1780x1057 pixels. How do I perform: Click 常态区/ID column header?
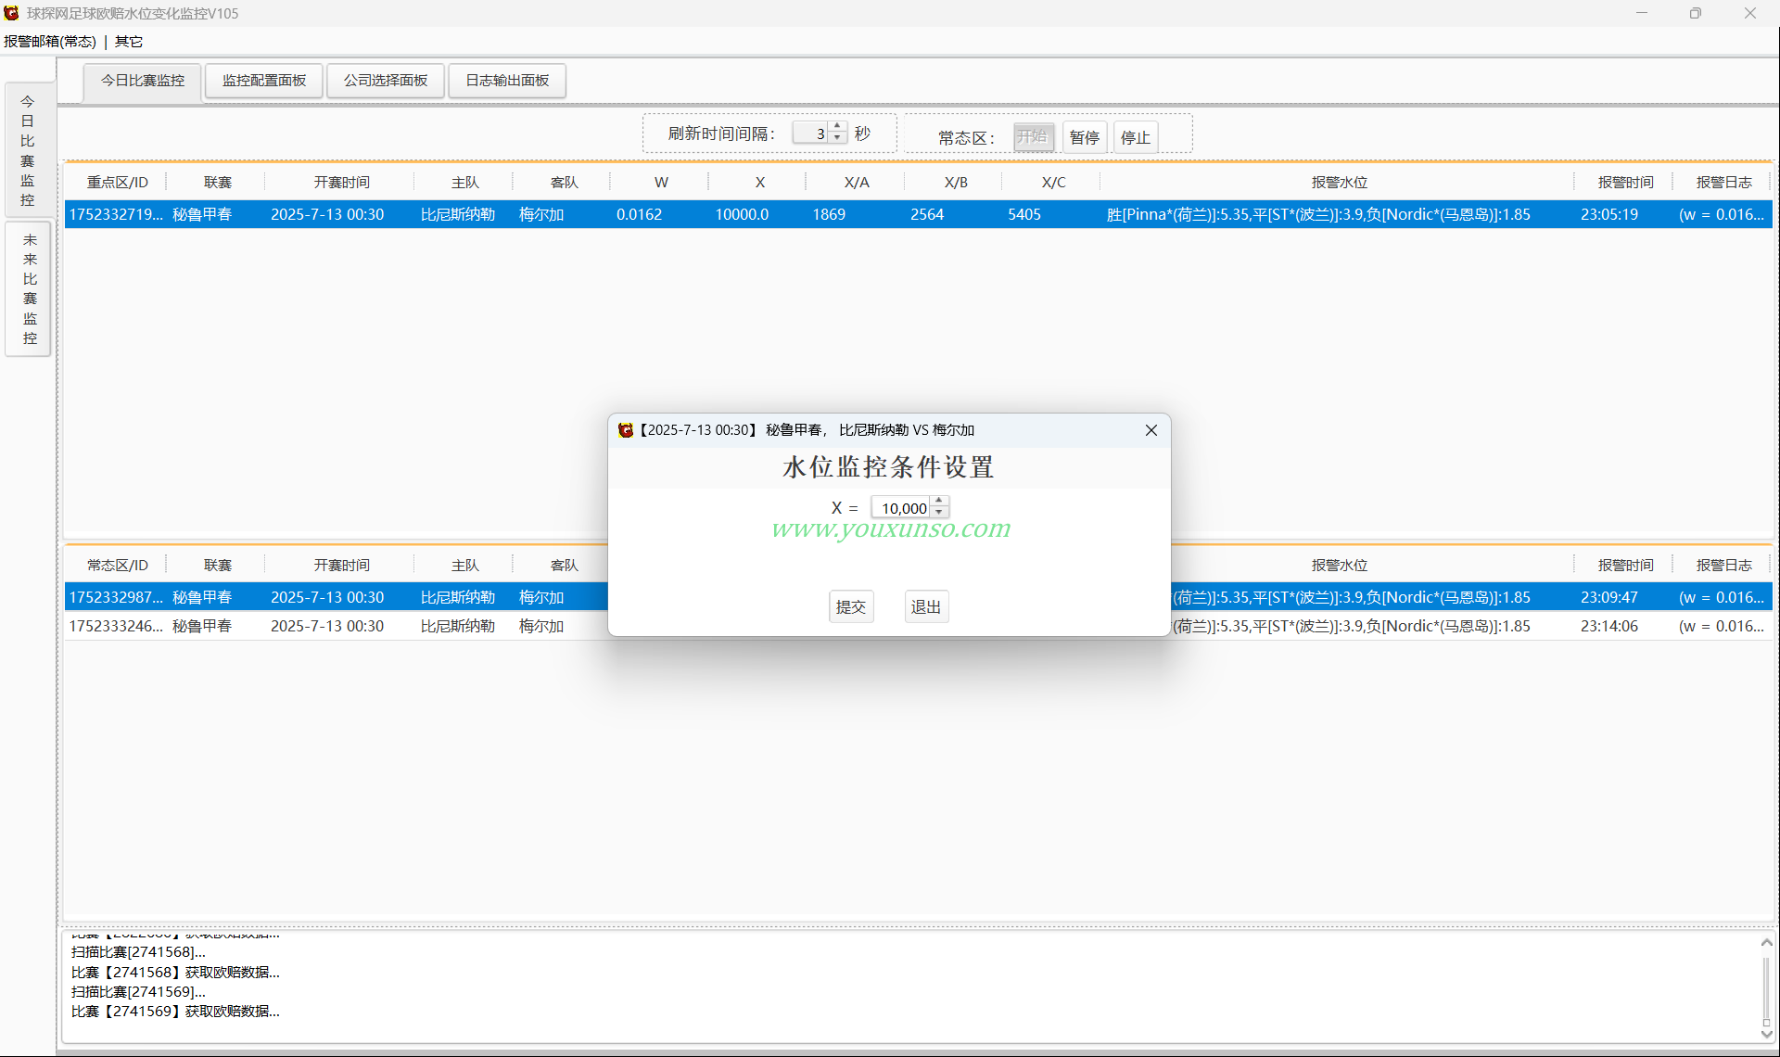point(117,566)
